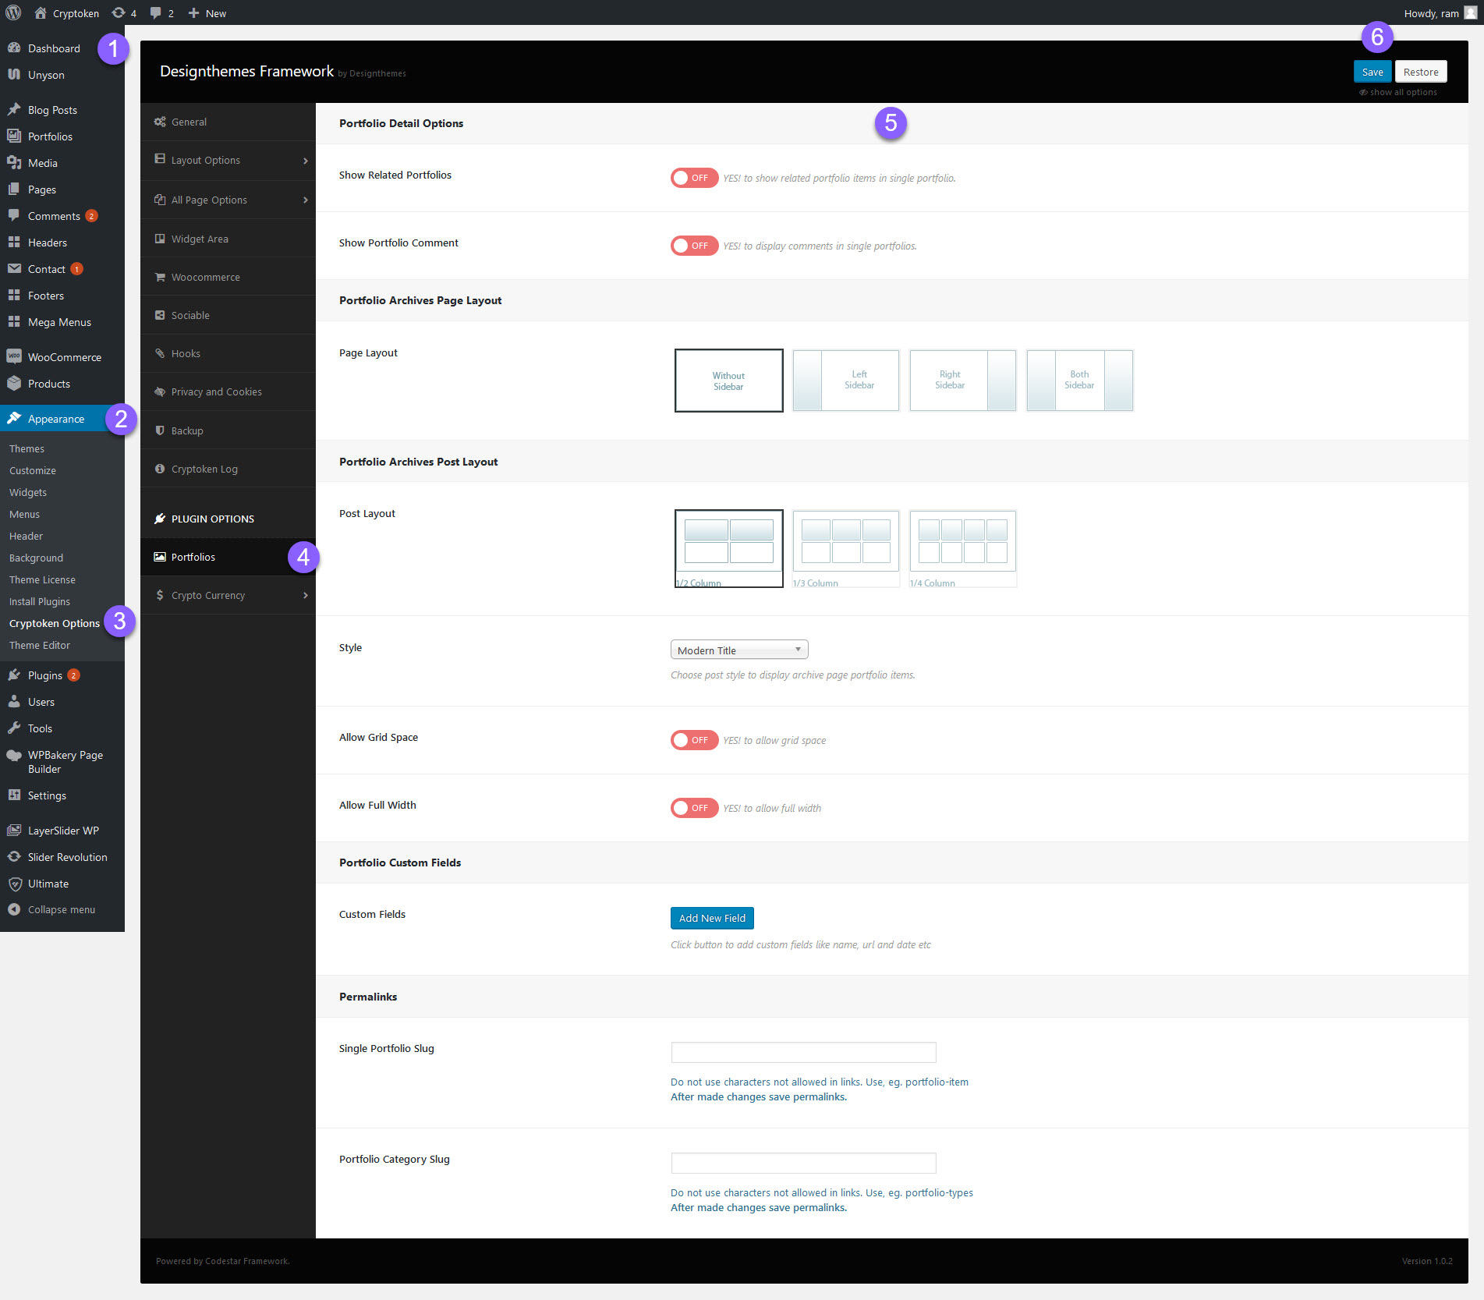
Task: Open Install Plugins submenu link
Action: 40,601
